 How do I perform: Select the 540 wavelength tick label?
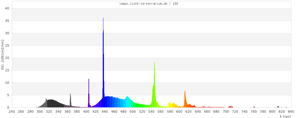[x=151, y=112]
